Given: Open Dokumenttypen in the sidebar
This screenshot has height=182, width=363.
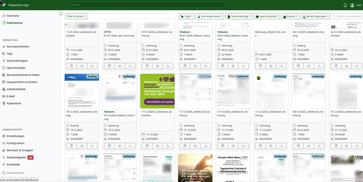Looking at the screenshot, I should (x=17, y=61).
